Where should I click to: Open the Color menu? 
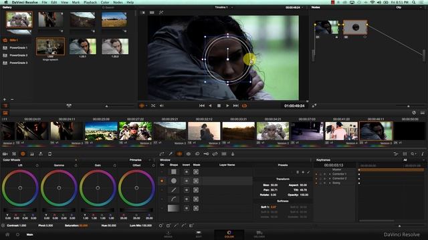105,2
